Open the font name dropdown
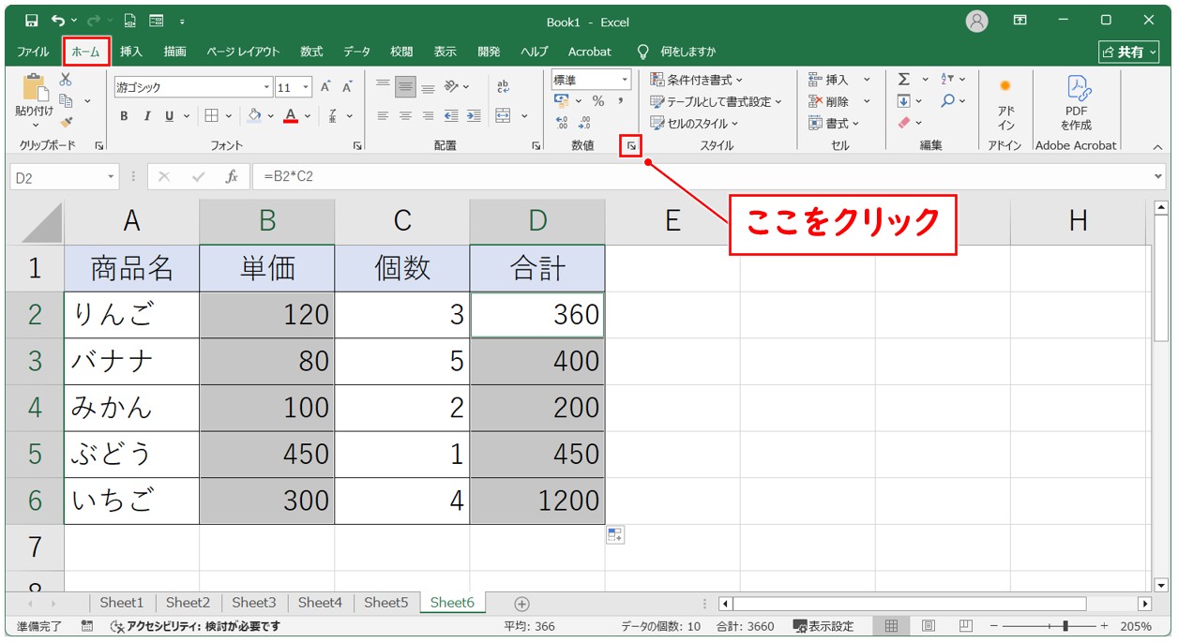 click(266, 87)
